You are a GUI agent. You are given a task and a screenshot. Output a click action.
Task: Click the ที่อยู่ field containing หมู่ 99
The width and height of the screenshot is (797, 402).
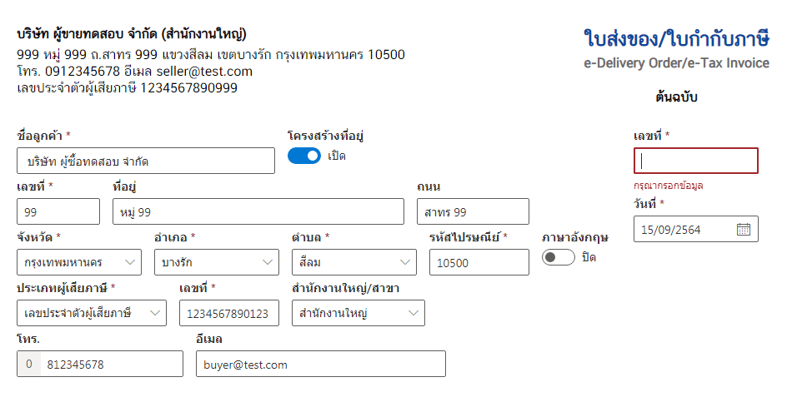[x=258, y=211]
